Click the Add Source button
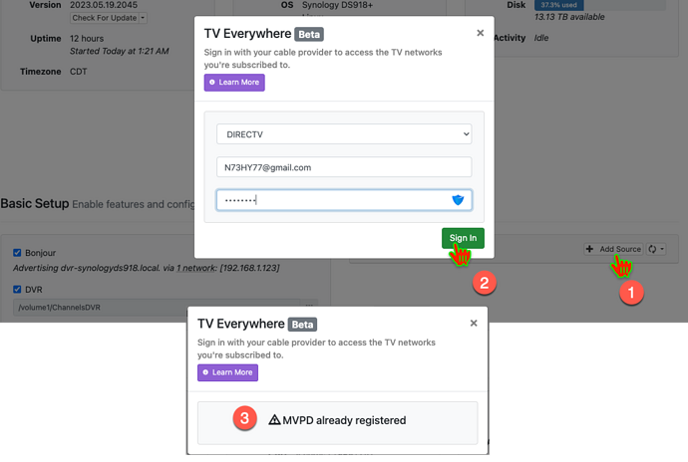 click(x=613, y=249)
